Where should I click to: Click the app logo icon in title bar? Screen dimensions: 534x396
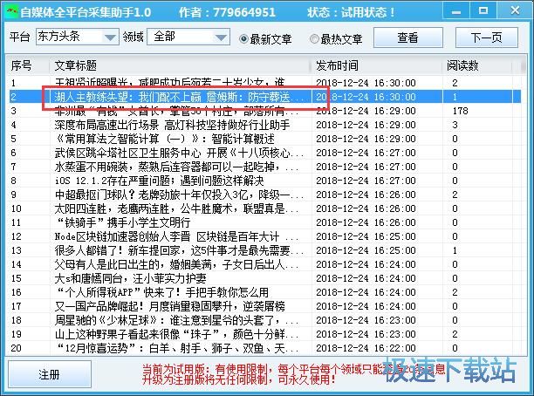tap(12, 11)
